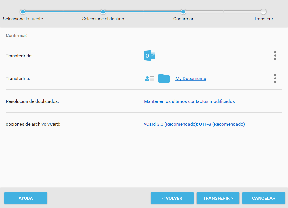Select the 'Confirmar' step label in header
This screenshot has height=208, width=288.
[183, 19]
